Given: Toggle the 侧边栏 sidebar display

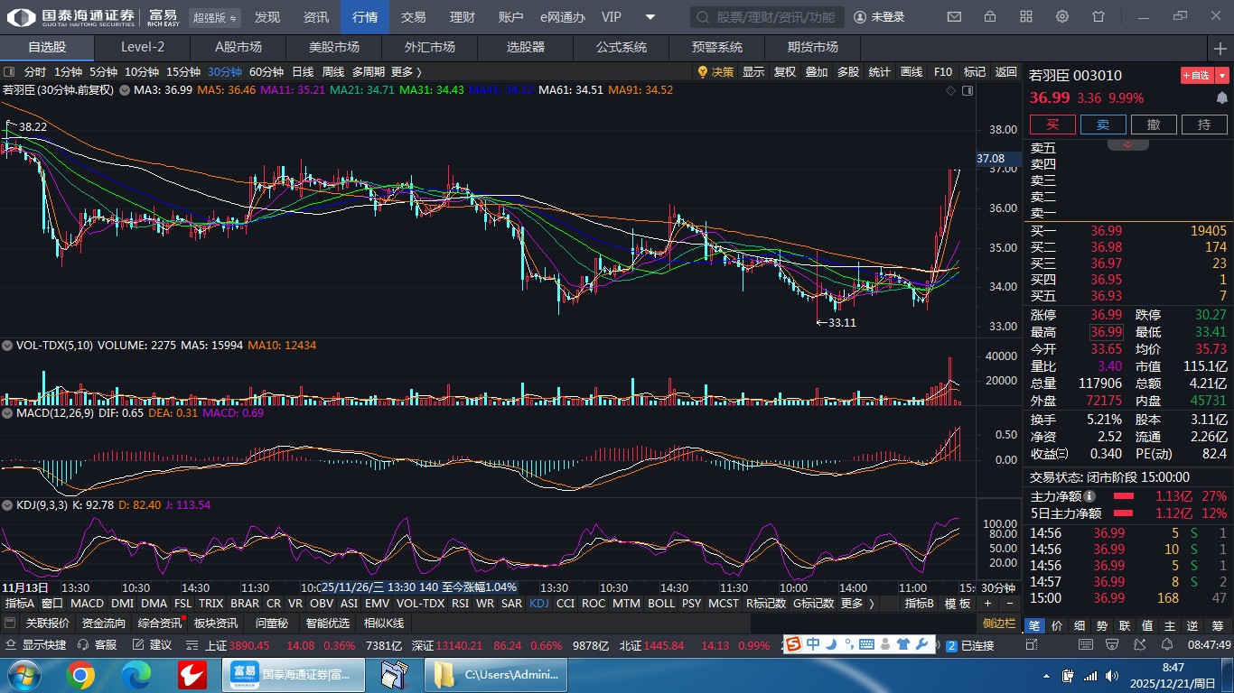Looking at the screenshot, I should pyautogui.click(x=999, y=624).
